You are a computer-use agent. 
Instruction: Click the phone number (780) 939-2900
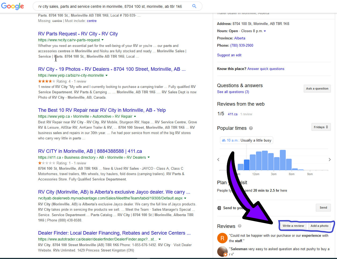(x=241, y=45)
